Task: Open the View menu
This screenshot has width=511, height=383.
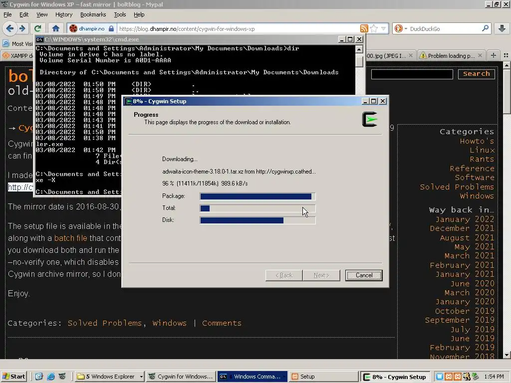Action: coord(42,14)
